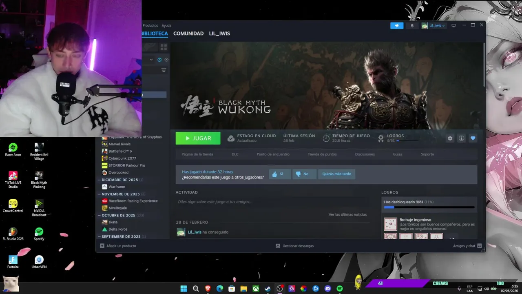Select Marvel Rivals in the library list
This screenshot has height=294, width=522.
119,144
